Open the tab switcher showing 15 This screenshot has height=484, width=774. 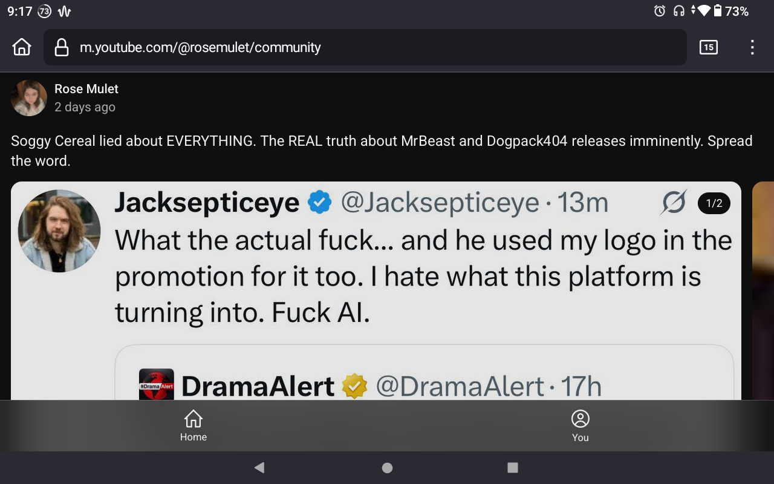pyautogui.click(x=708, y=47)
